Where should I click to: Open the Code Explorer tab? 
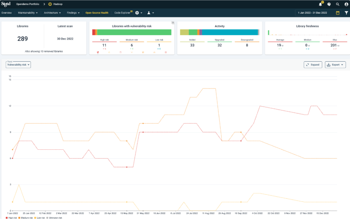click(x=122, y=13)
